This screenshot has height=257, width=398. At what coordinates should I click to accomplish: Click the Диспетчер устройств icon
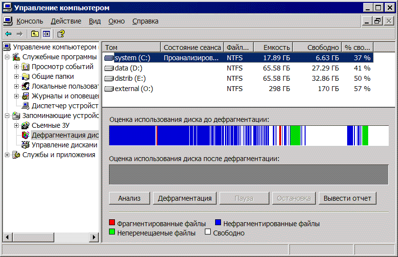[25, 106]
